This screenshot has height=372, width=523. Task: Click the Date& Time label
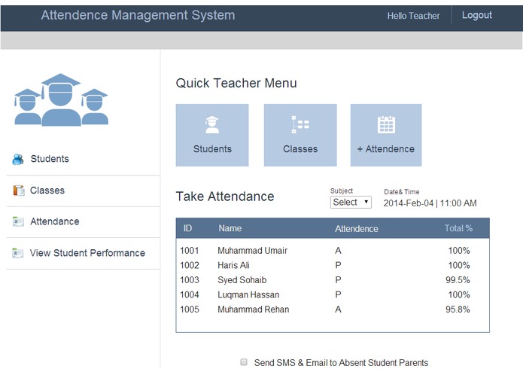(x=402, y=192)
